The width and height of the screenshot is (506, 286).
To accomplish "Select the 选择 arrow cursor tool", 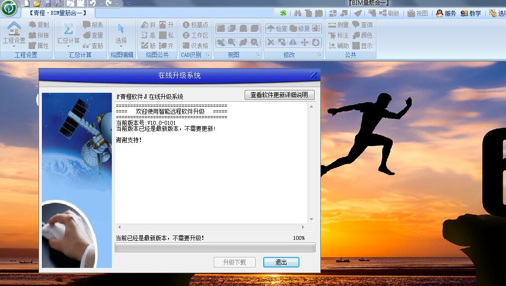I will coord(121,30).
